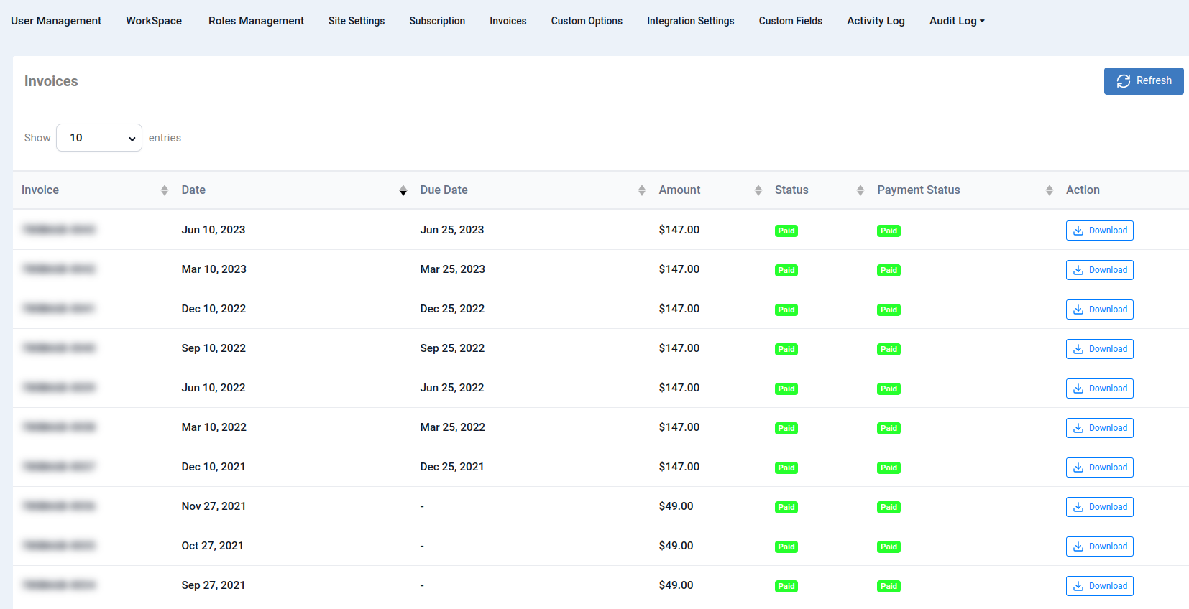Select the Invoices nav item
1189x609 pixels.
point(508,21)
